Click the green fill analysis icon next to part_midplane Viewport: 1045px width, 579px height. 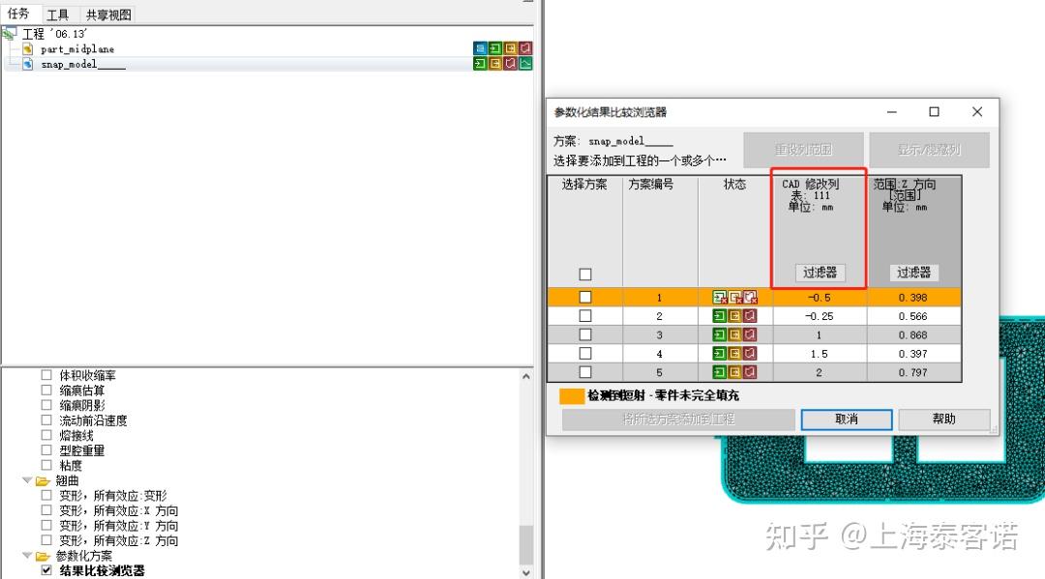point(495,47)
